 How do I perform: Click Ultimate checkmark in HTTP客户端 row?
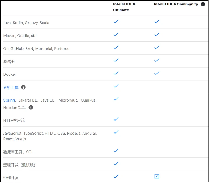coord(116,119)
